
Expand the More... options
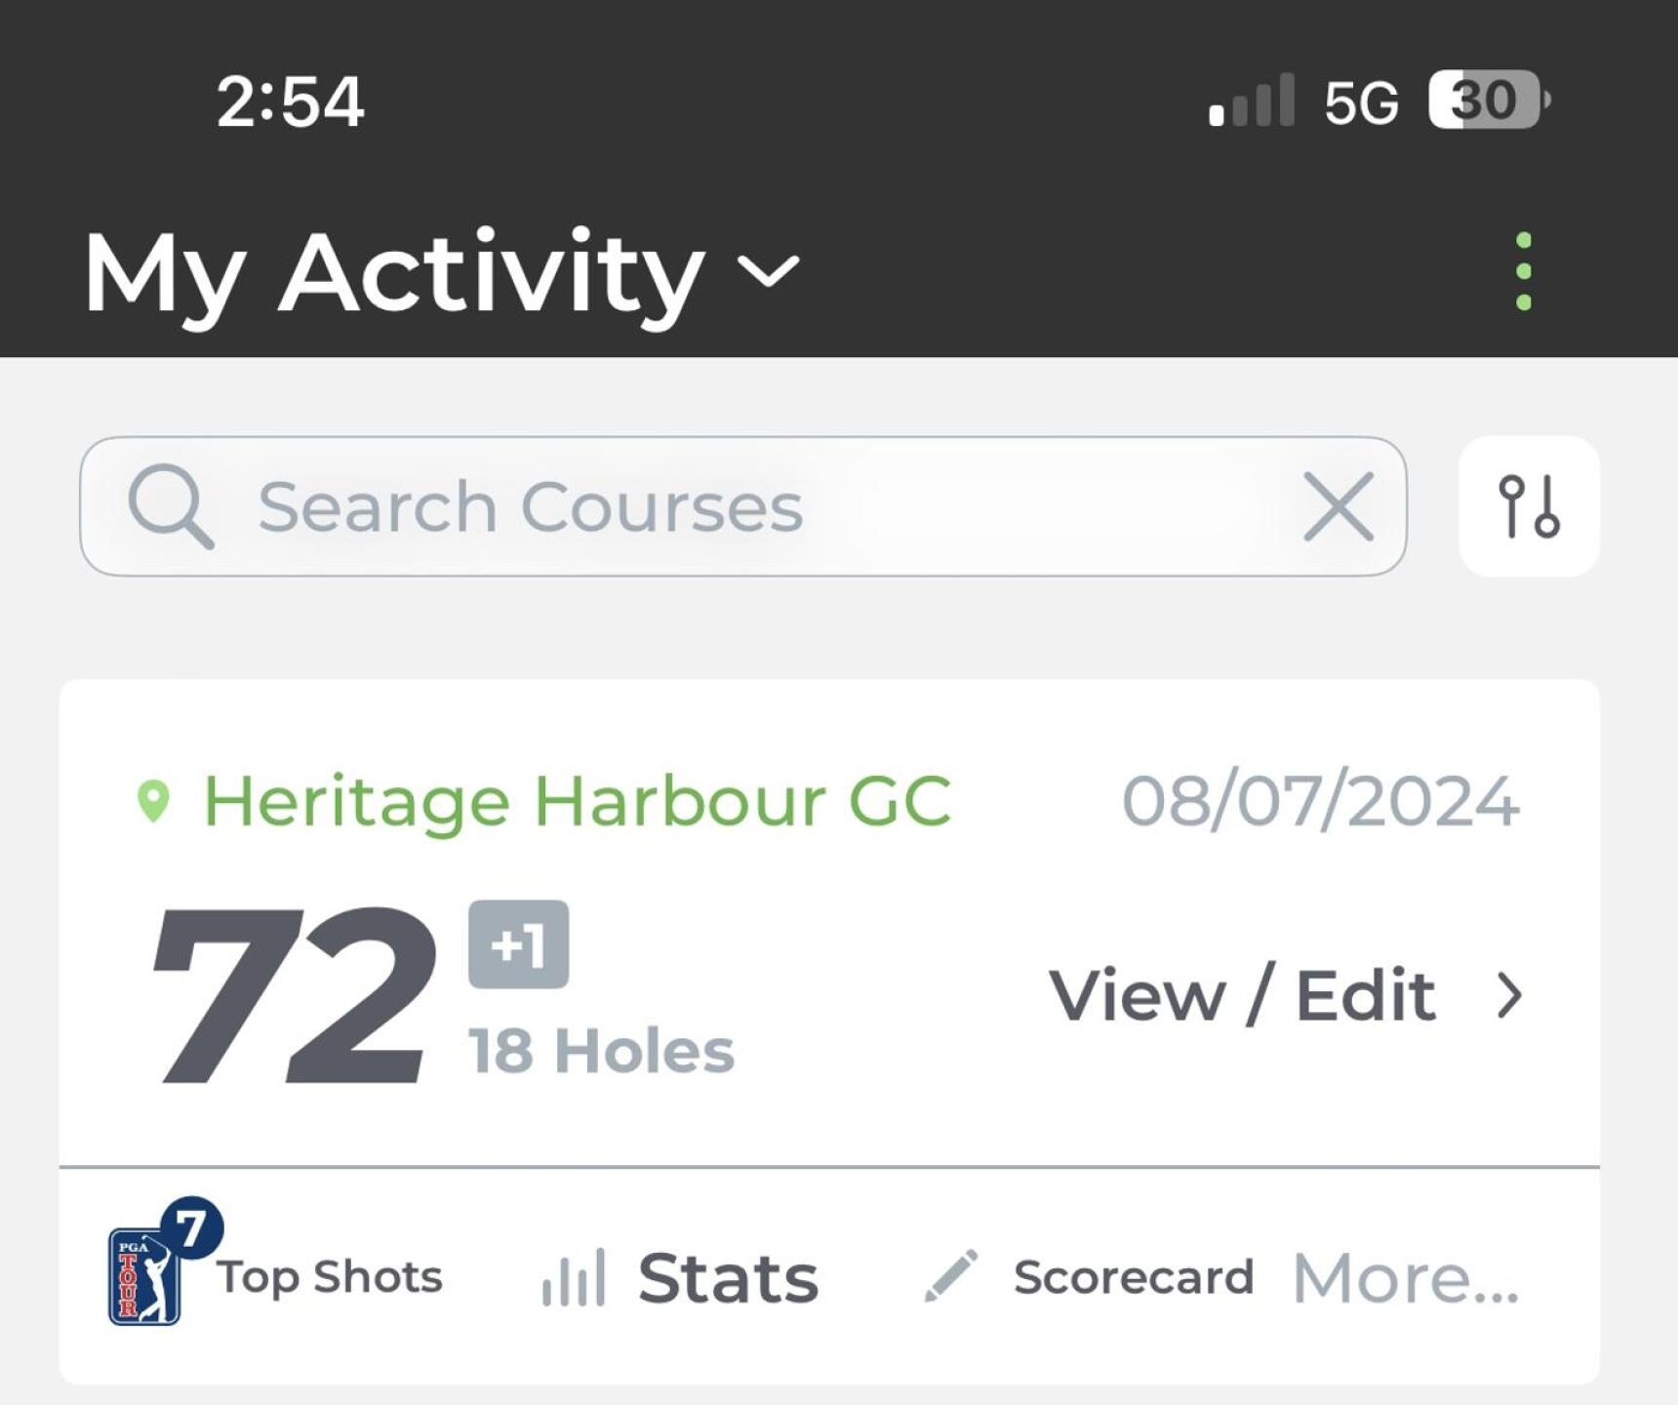[x=1405, y=1277]
